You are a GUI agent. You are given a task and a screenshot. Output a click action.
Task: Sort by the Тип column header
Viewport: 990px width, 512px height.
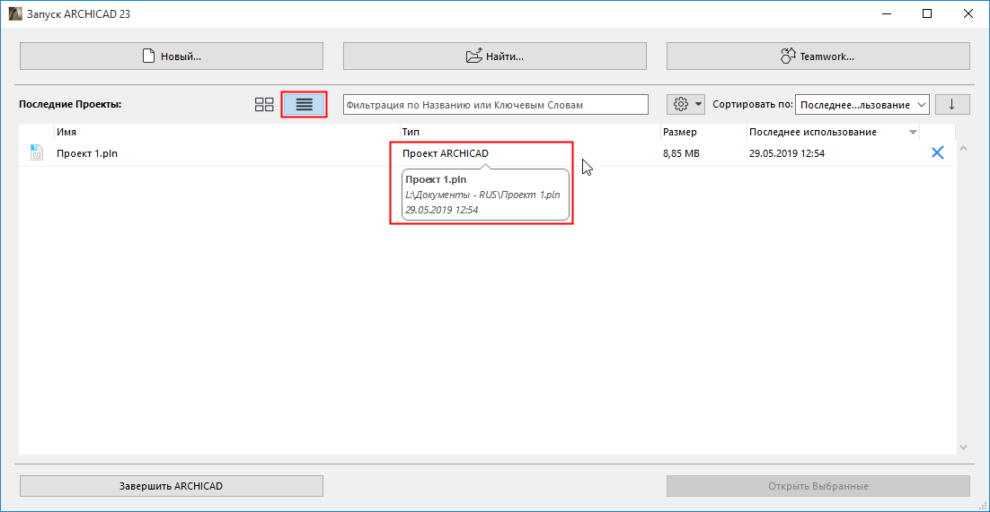click(x=530, y=132)
